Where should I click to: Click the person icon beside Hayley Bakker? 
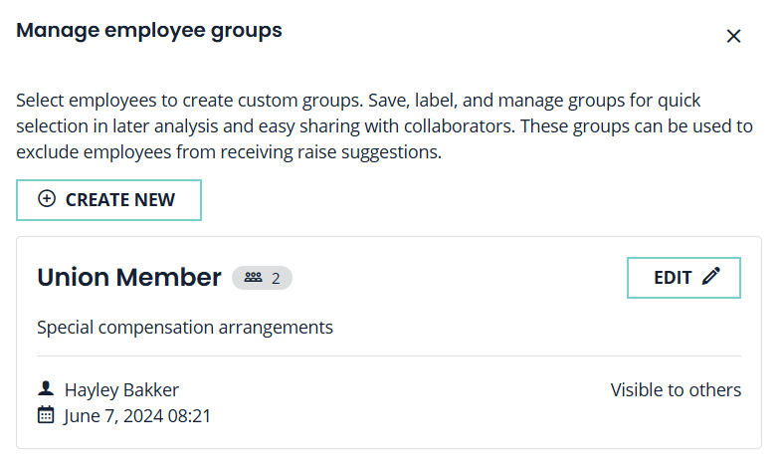[45, 389]
